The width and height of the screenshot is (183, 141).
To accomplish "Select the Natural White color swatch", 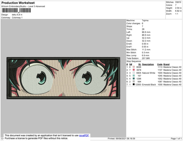I will tap(134, 73).
